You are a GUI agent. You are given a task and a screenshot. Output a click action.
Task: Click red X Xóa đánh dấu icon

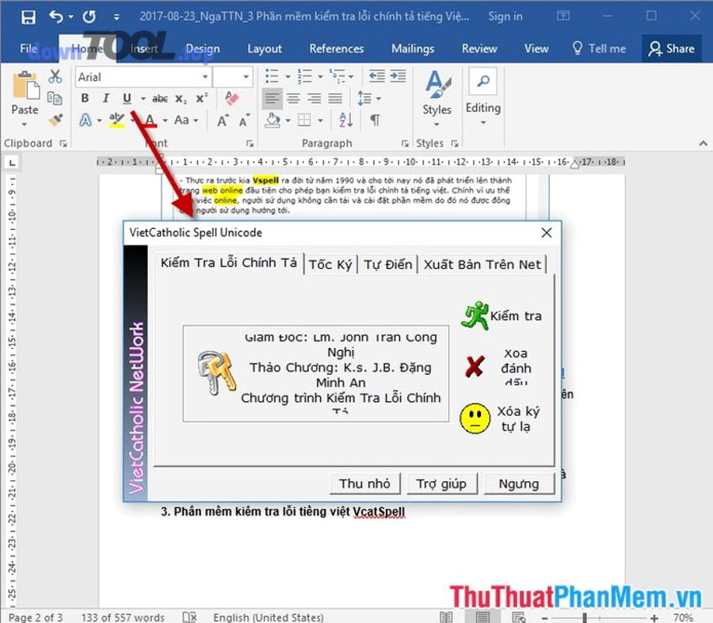click(x=475, y=366)
